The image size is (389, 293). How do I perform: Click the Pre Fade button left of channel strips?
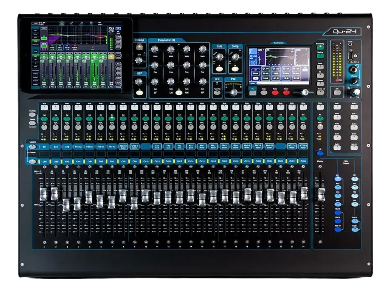pyautogui.click(x=32, y=115)
